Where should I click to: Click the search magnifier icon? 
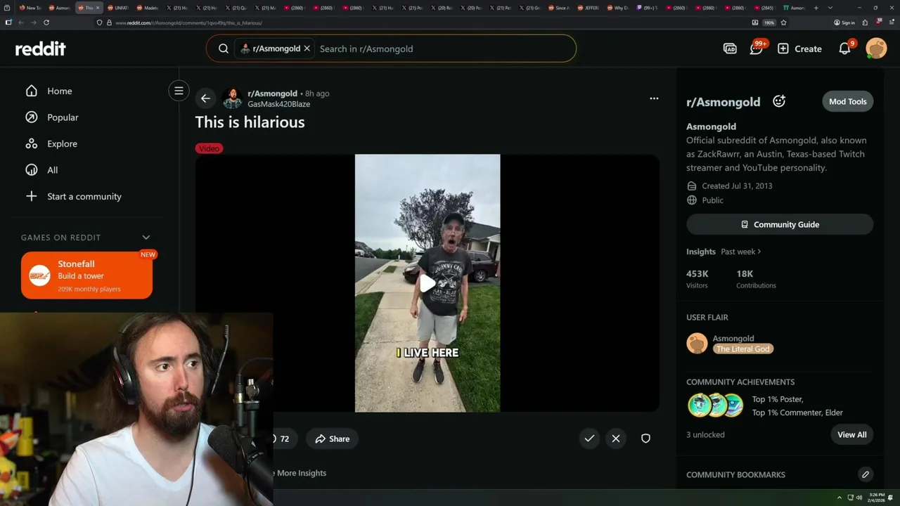224,48
